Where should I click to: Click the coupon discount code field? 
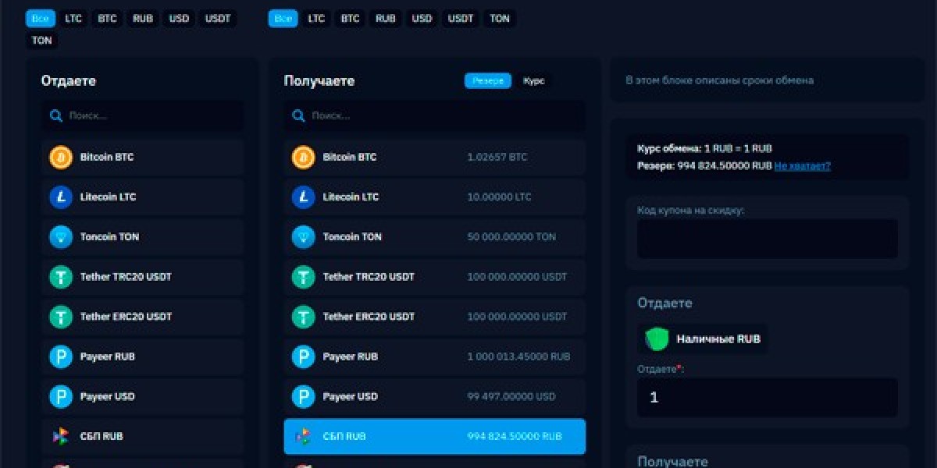pyautogui.click(x=766, y=239)
